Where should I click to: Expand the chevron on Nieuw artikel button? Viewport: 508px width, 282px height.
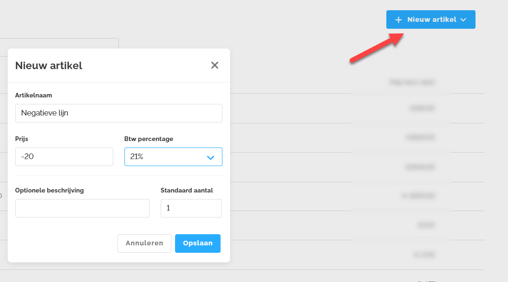463,20
